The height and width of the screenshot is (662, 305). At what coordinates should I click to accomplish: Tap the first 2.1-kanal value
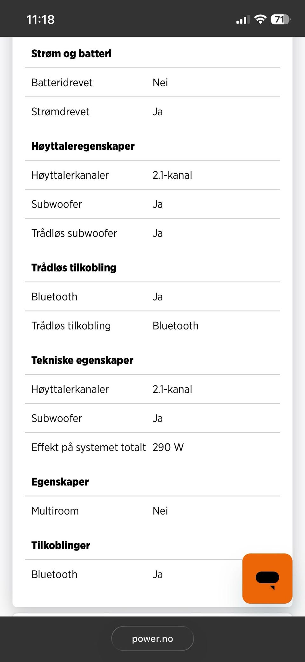pos(172,175)
